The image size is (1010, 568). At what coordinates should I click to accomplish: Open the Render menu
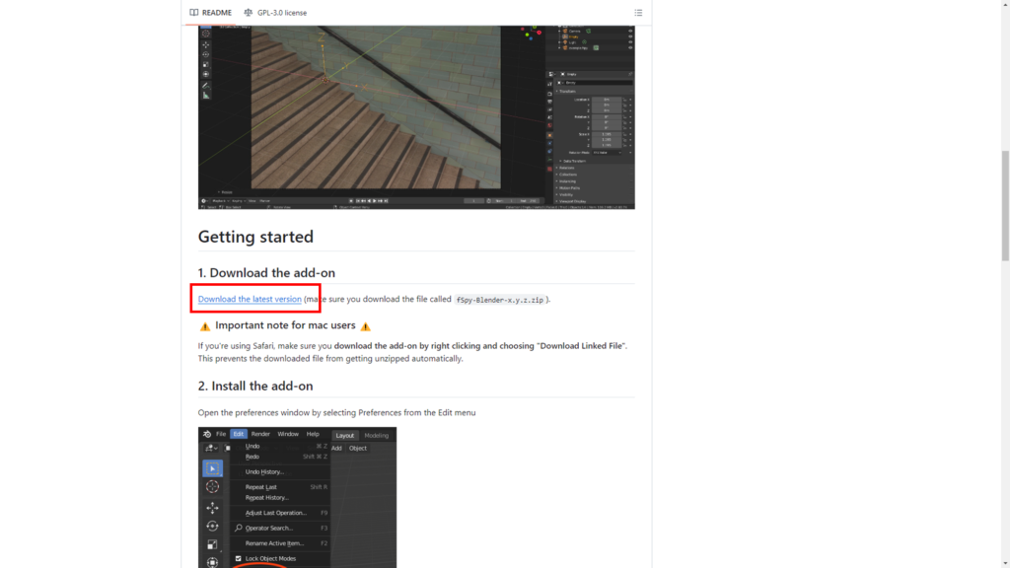(x=260, y=434)
